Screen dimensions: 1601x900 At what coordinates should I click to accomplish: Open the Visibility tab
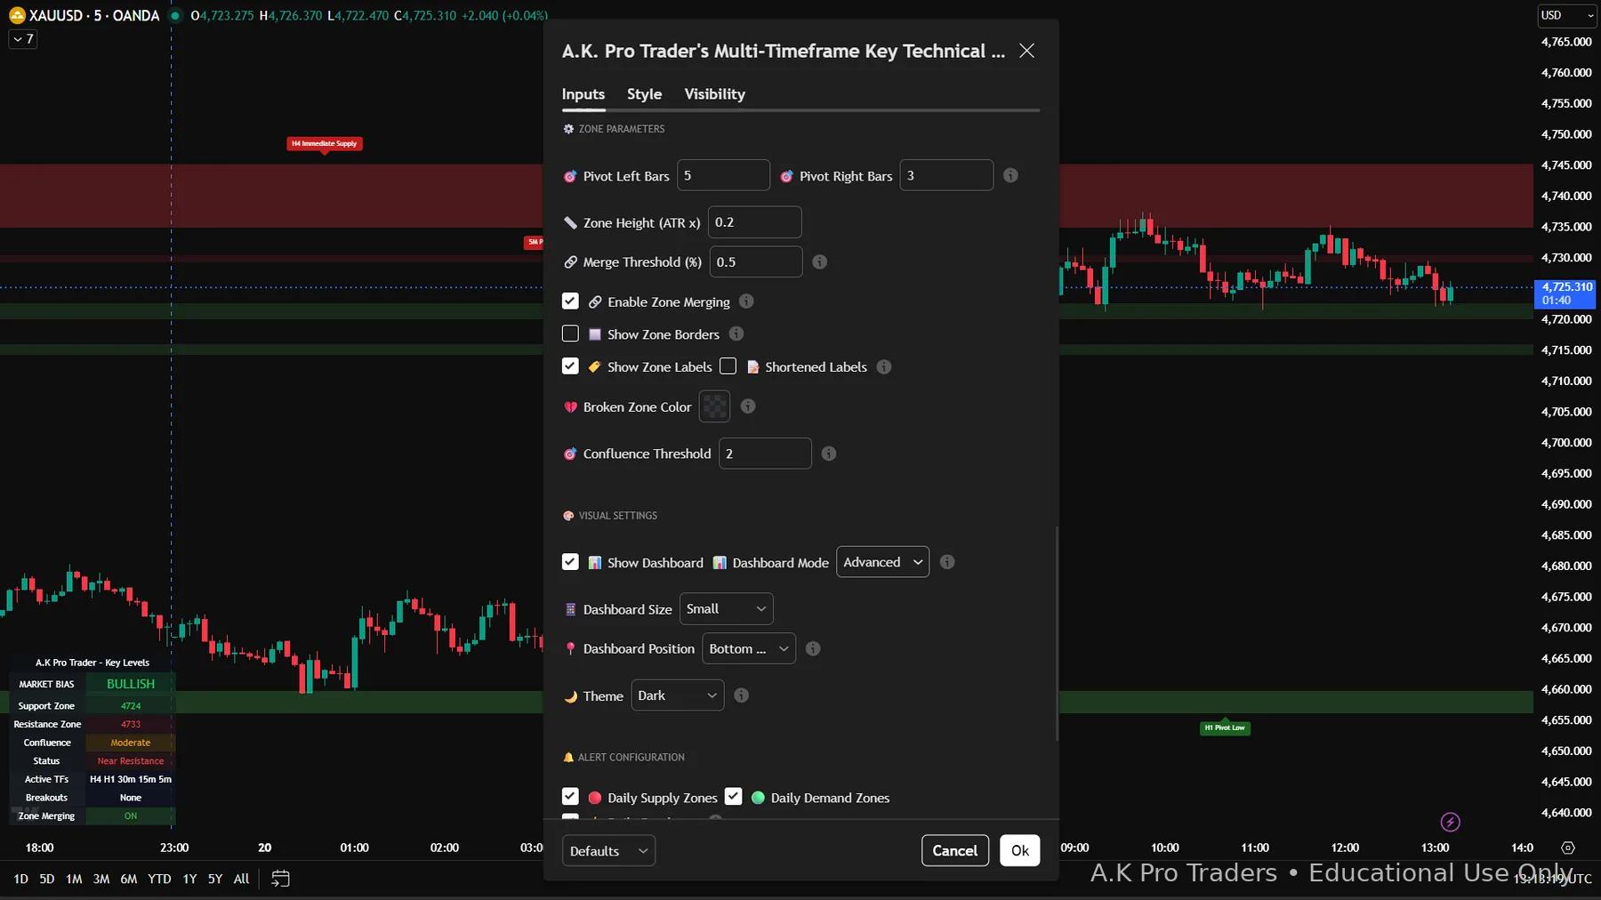[x=714, y=94]
